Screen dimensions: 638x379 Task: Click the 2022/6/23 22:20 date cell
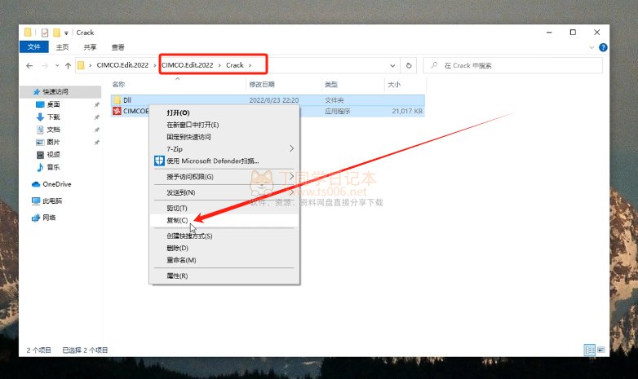pyautogui.click(x=274, y=100)
